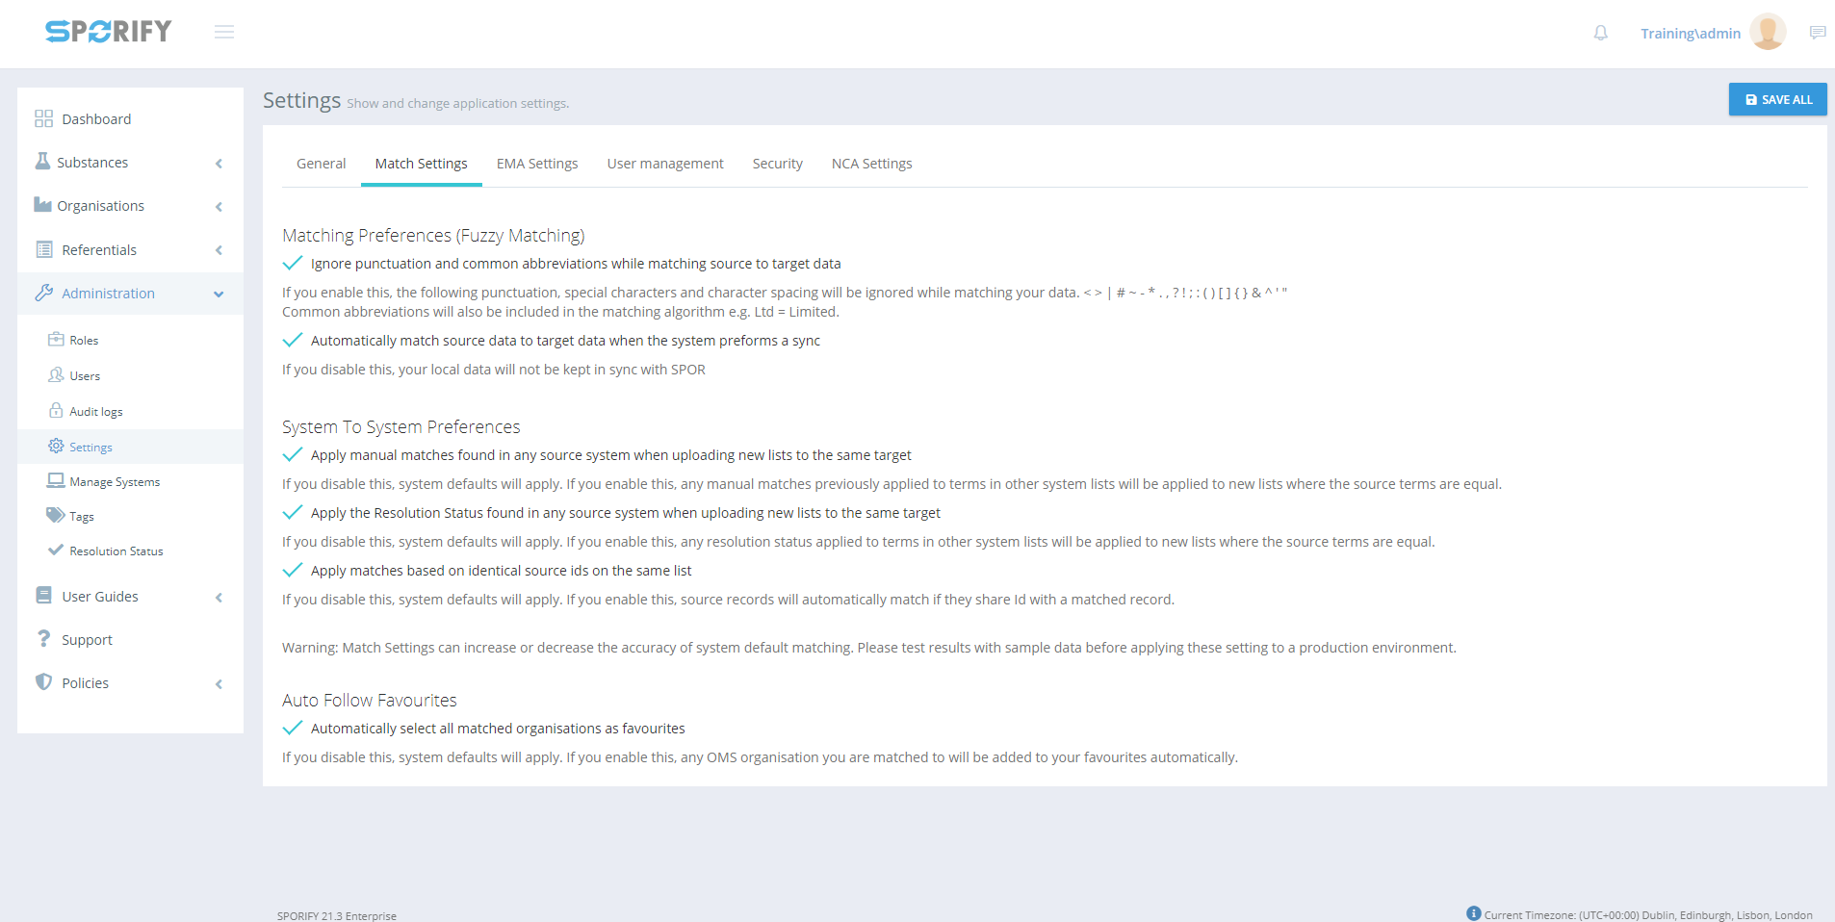1835x922 pixels.
Task: Click the Dashboard grid icon
Action: (43, 119)
